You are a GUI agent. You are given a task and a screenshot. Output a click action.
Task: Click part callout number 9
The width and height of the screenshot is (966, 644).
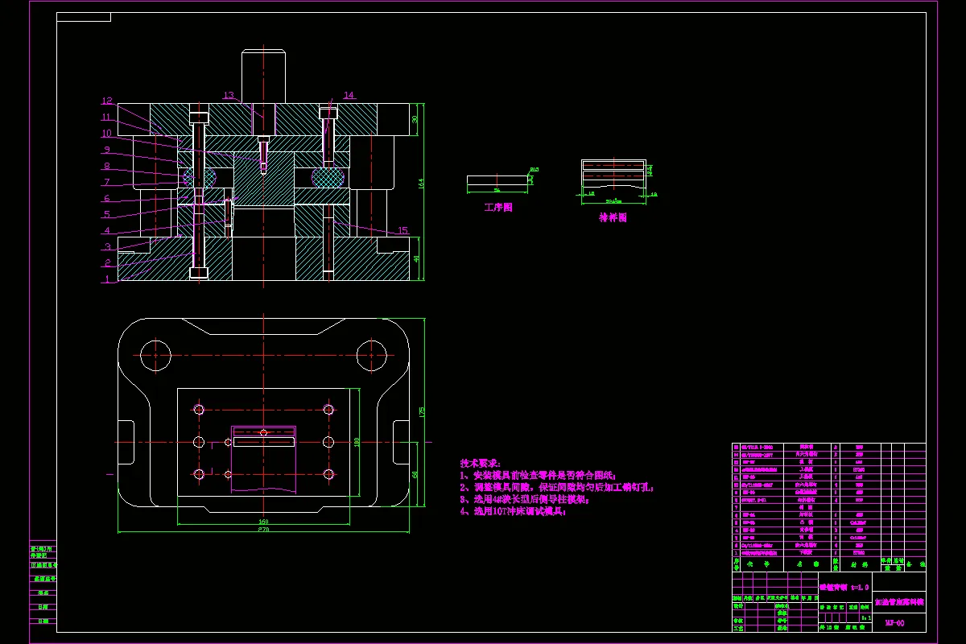click(x=106, y=150)
